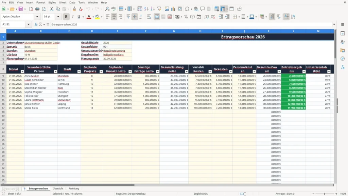Click the column L header
The width and height of the screenshot is (348, 196).
coord(293,31)
